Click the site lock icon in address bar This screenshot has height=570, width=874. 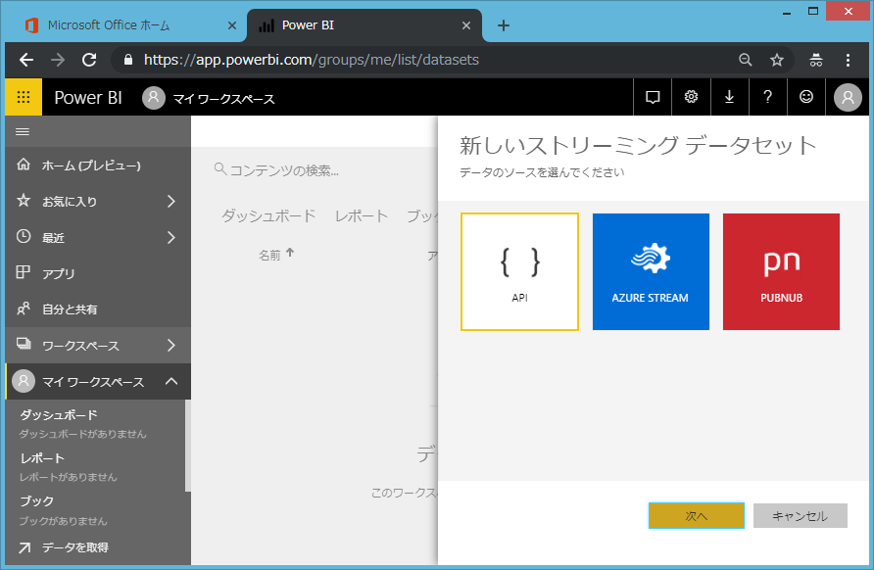[x=128, y=60]
